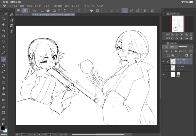Open the ファイル menu
This screenshot has width=196, height=136.
(13, 6)
